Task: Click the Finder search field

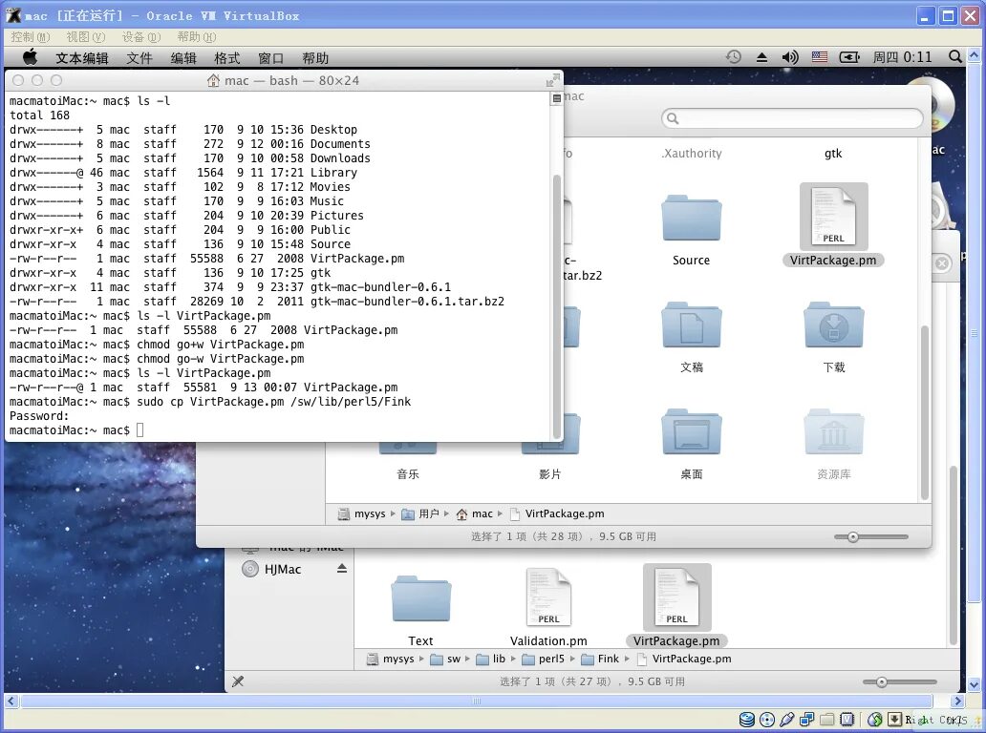Action: [x=792, y=118]
